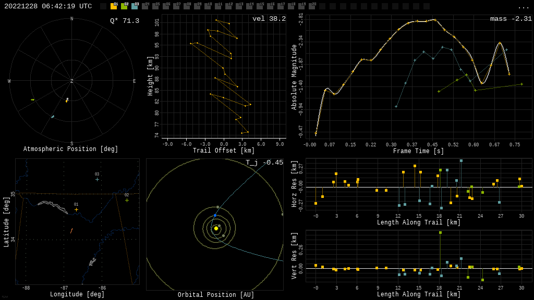Click the light-curve peak near 0.45 s
The image size is (534, 300).
coord(434,20)
